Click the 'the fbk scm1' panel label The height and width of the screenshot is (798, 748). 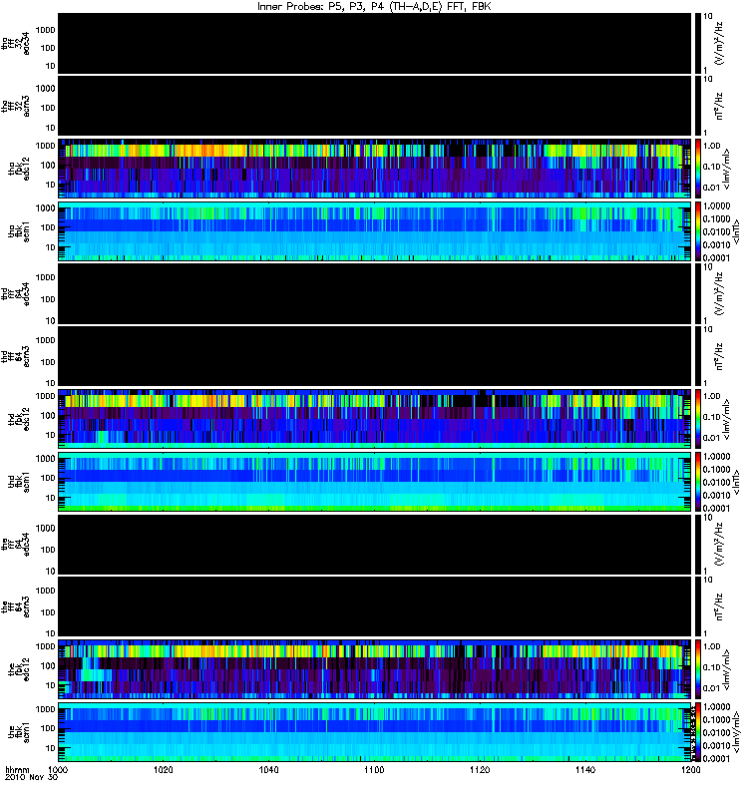pyautogui.click(x=19, y=732)
